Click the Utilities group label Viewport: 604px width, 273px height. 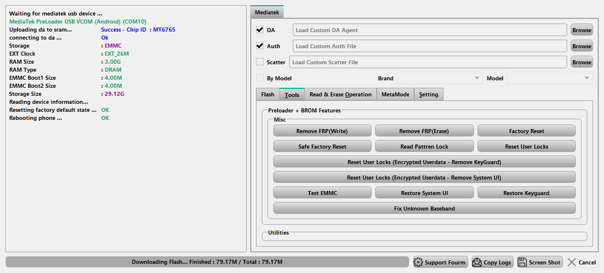pyautogui.click(x=278, y=233)
